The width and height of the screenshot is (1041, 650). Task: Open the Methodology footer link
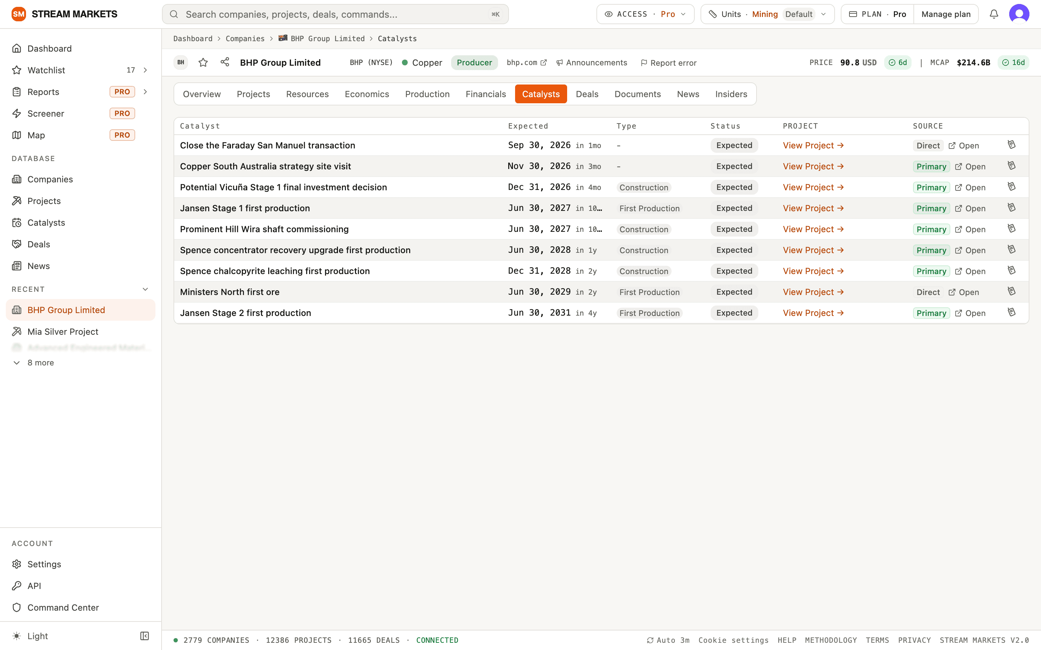pyautogui.click(x=831, y=640)
